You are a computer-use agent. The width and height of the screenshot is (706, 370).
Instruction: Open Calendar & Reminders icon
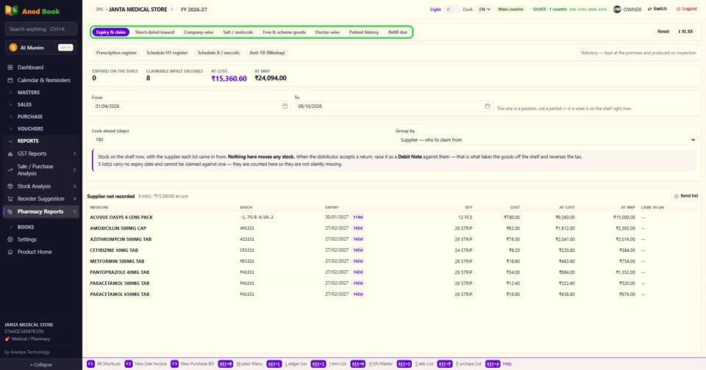[10, 80]
